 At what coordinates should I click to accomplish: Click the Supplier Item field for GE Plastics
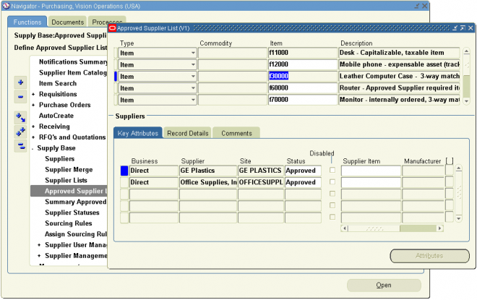(x=371, y=171)
